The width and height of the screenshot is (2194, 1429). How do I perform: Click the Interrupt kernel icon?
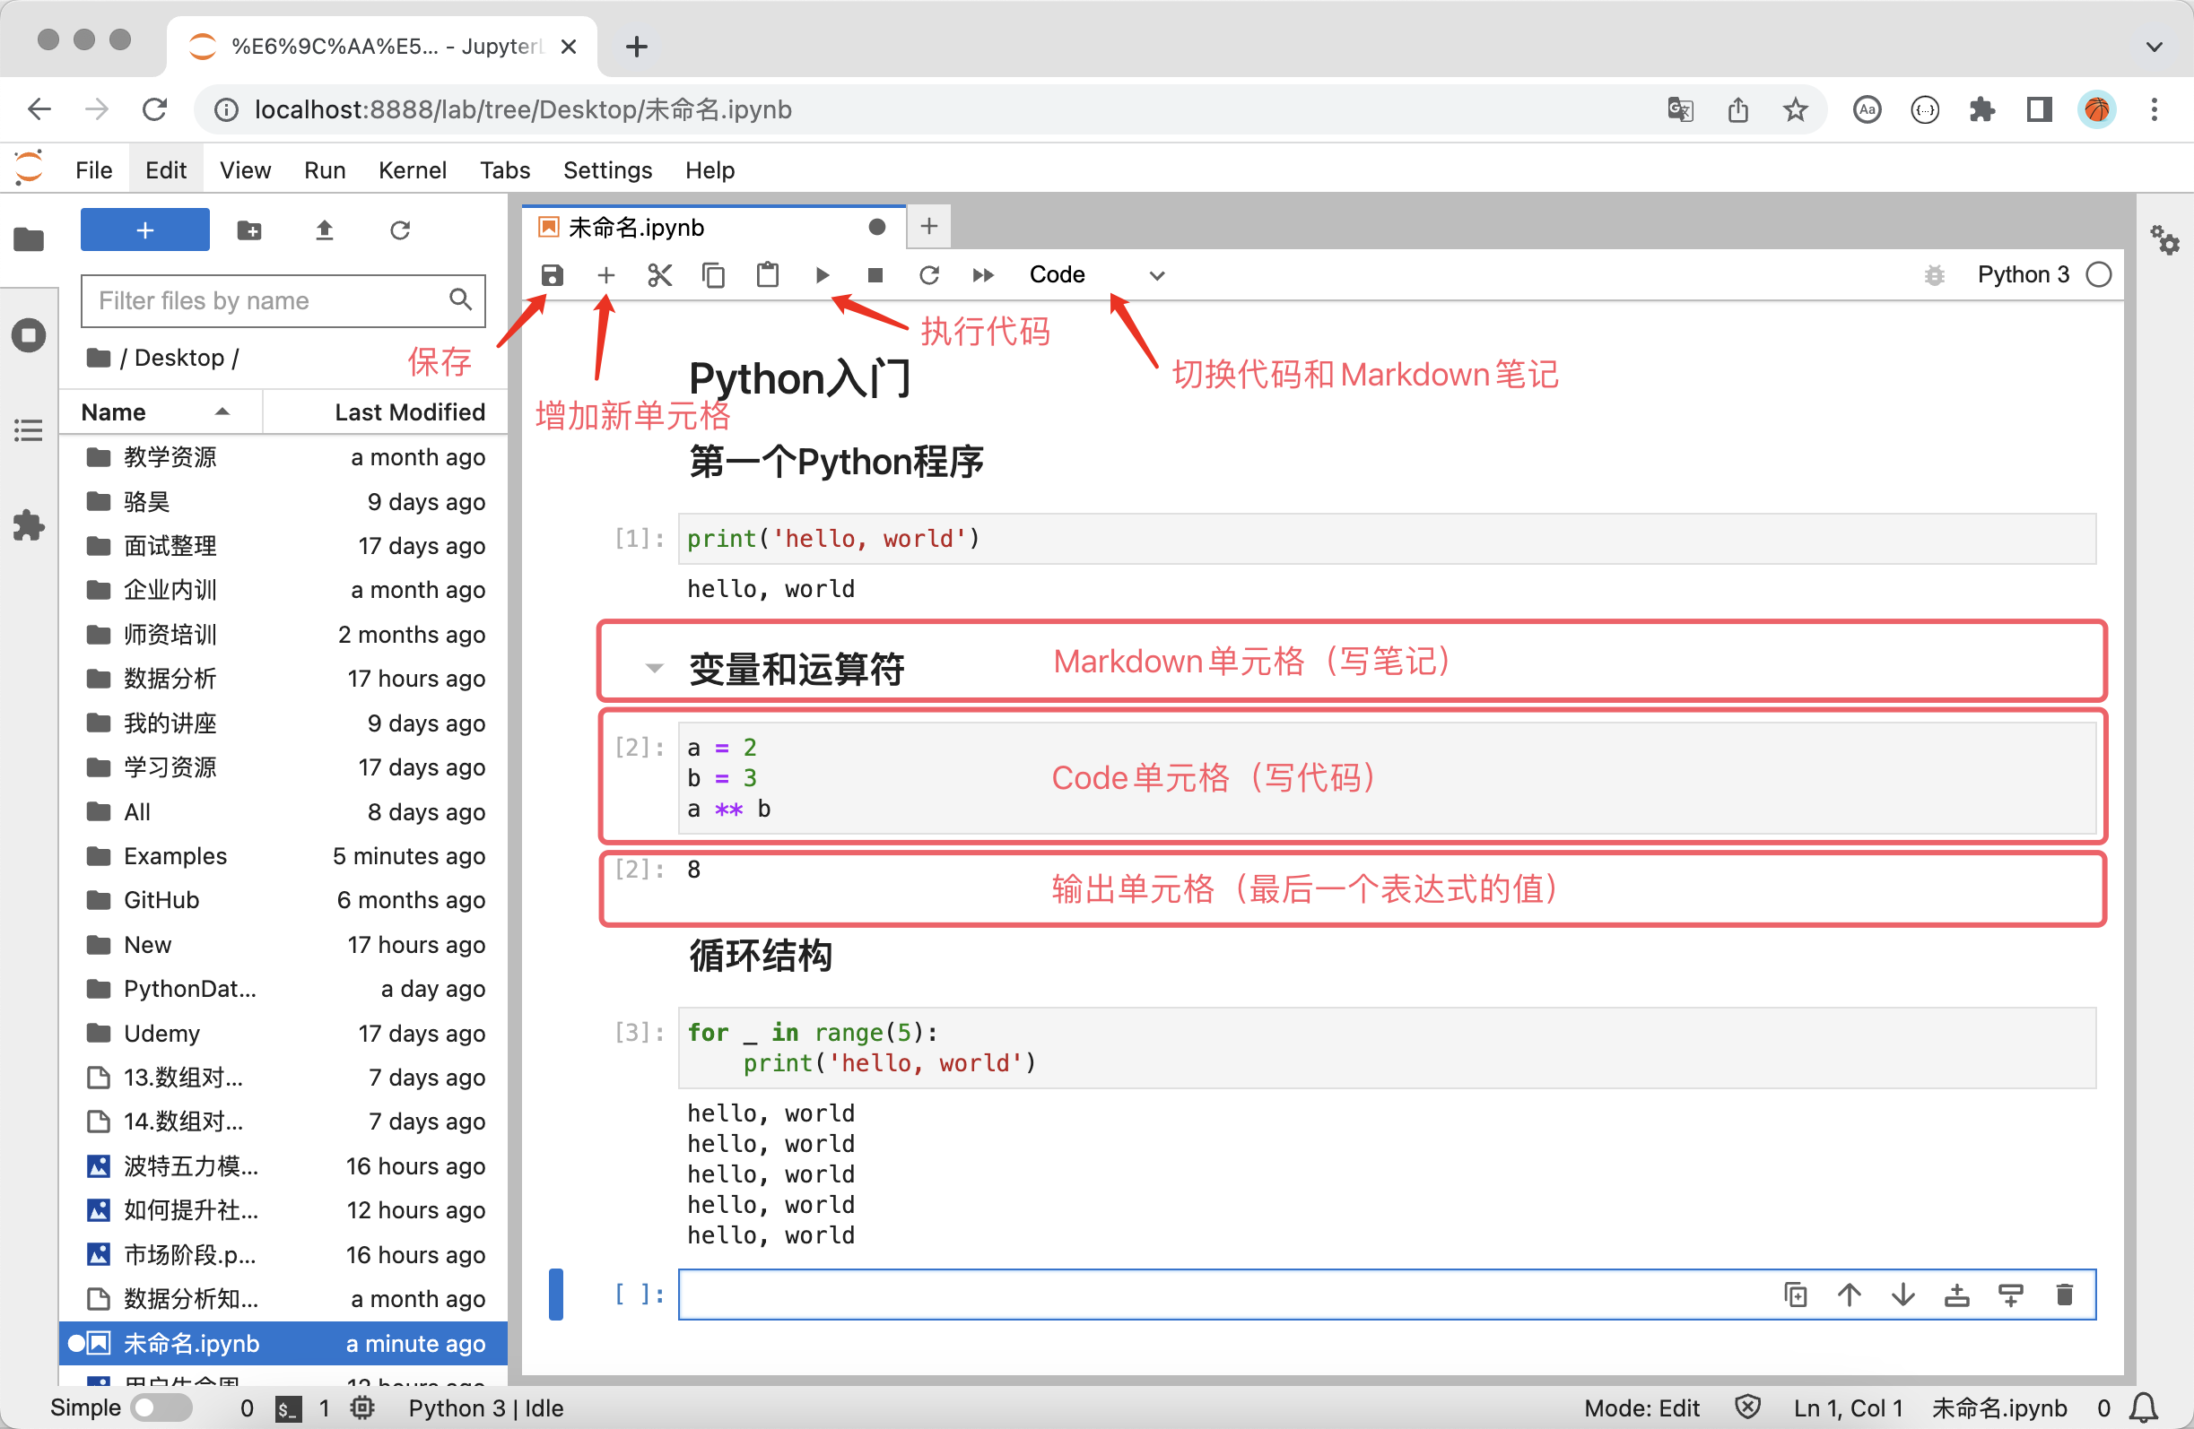[875, 275]
